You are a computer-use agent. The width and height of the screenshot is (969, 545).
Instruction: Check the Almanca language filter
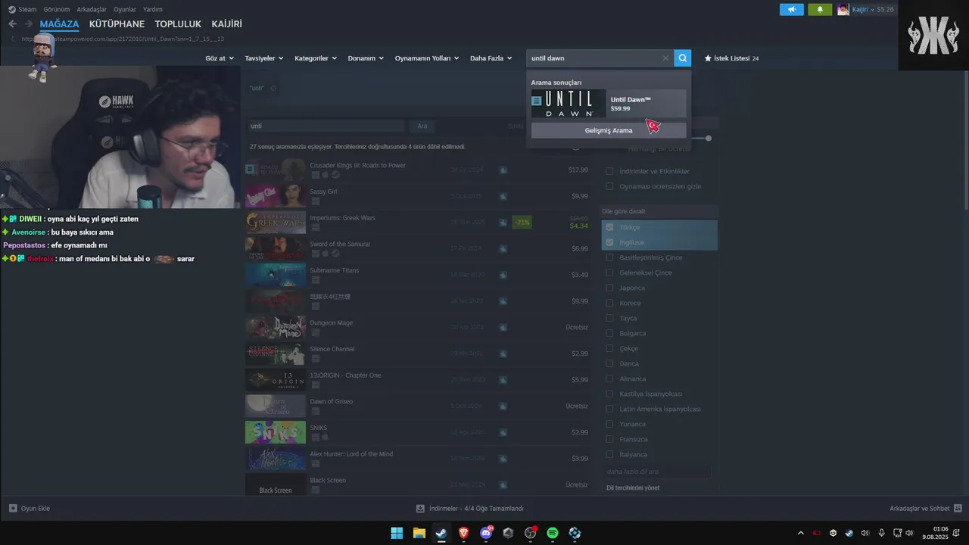[x=609, y=378]
